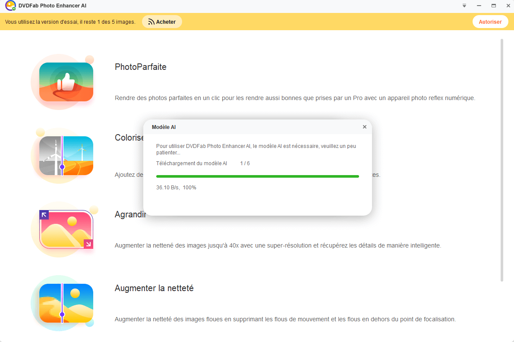Click the green model download progress bar
514x342 pixels.
click(x=258, y=176)
